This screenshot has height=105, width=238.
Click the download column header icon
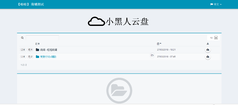pos(208,44)
